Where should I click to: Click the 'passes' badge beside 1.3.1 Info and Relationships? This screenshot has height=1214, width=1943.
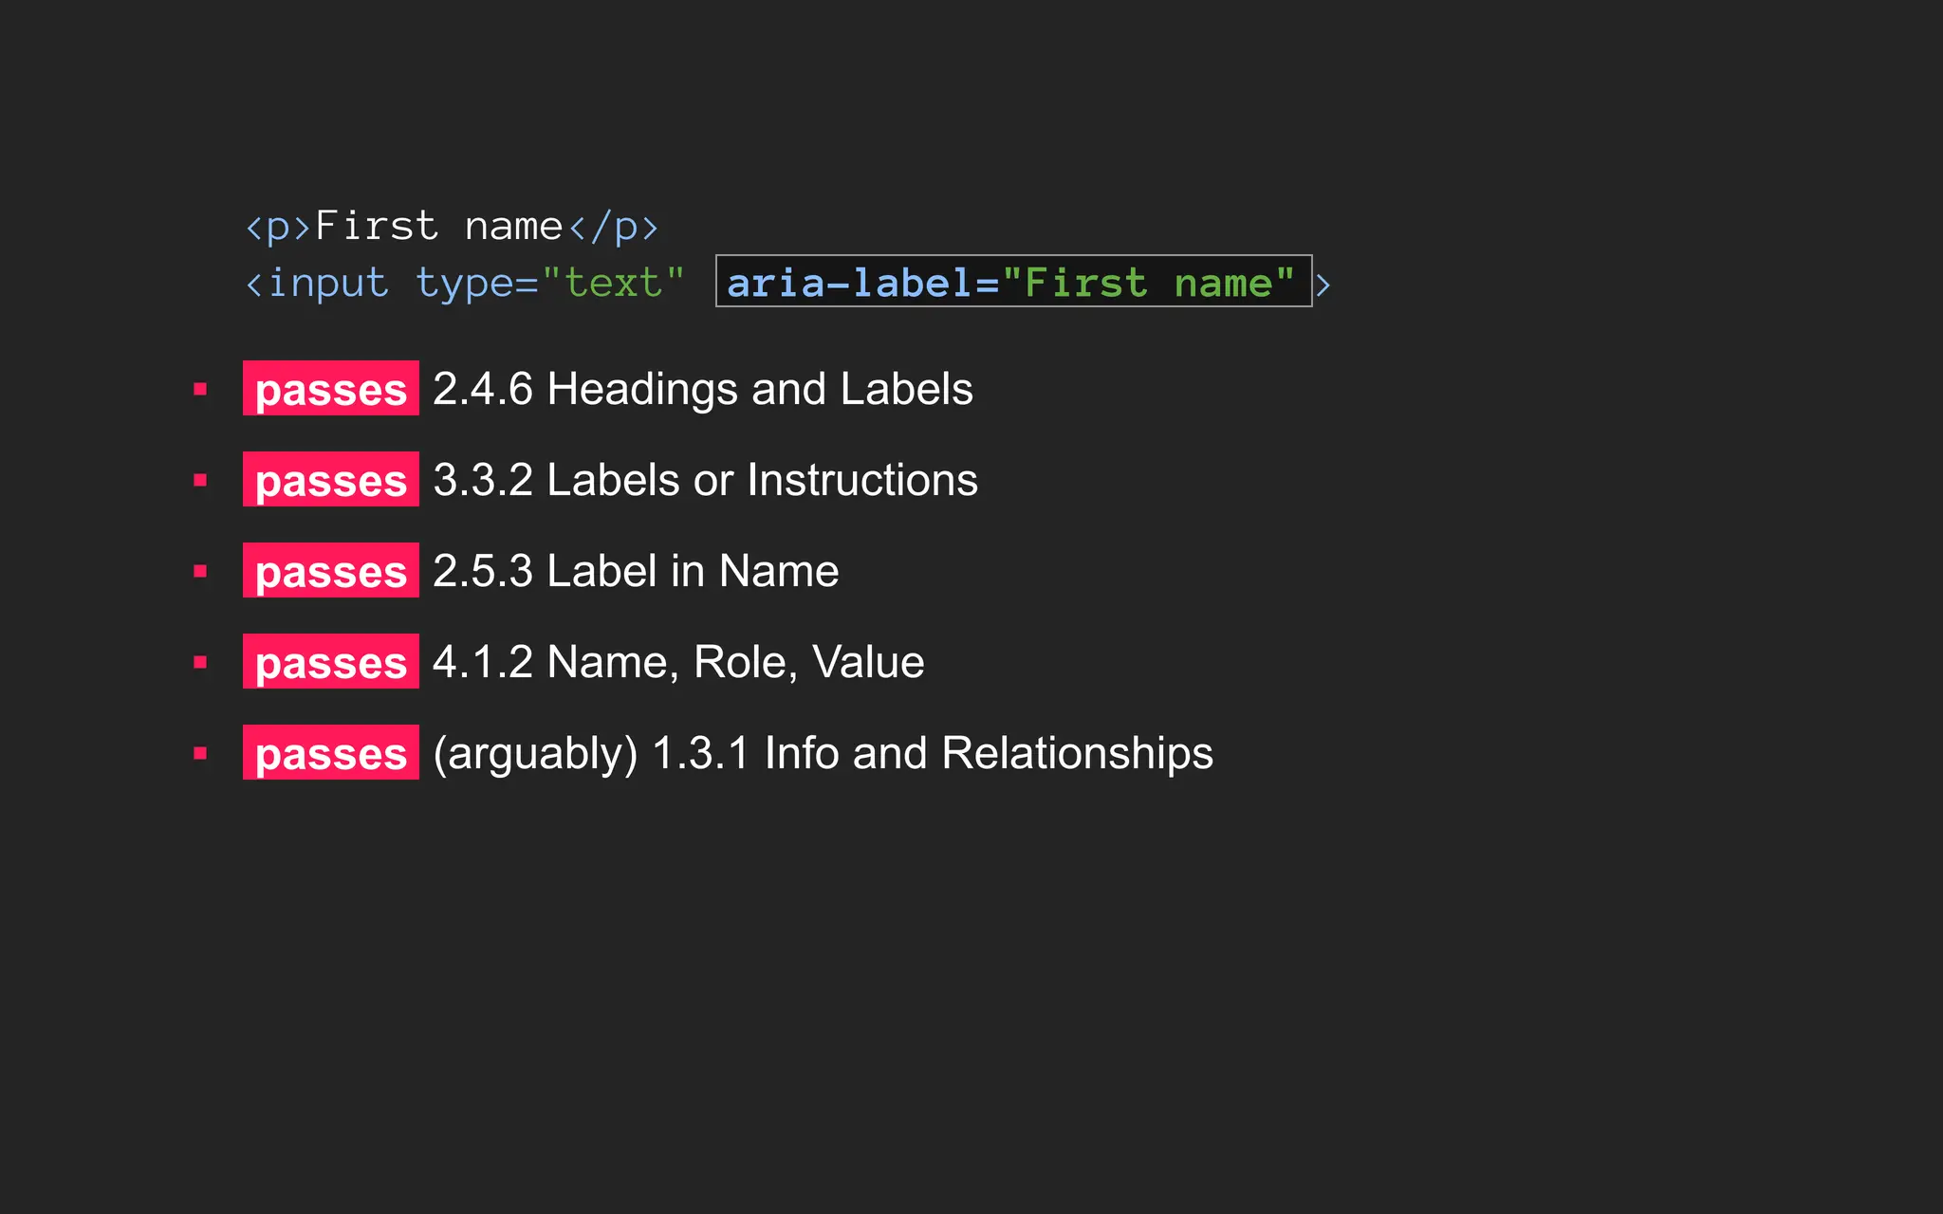(x=330, y=752)
